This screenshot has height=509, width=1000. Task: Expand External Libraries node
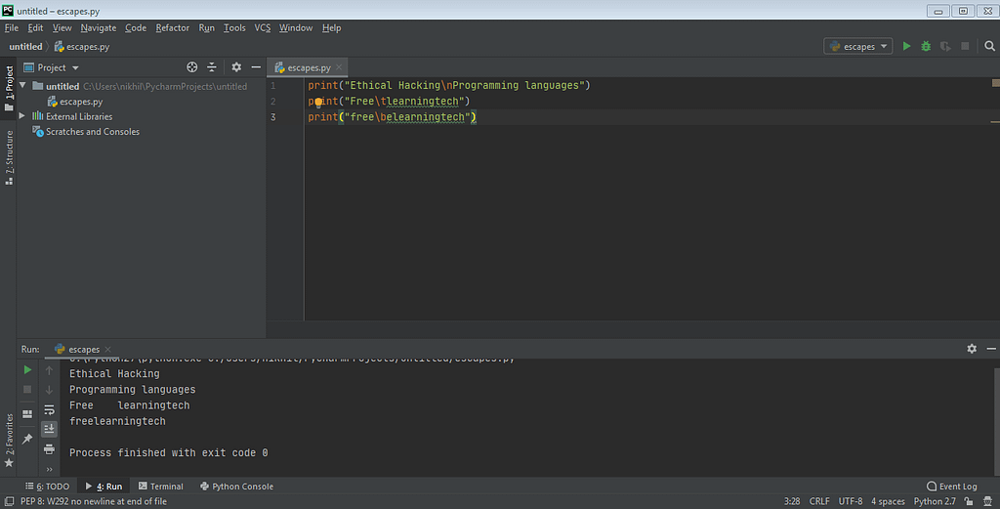click(22, 116)
